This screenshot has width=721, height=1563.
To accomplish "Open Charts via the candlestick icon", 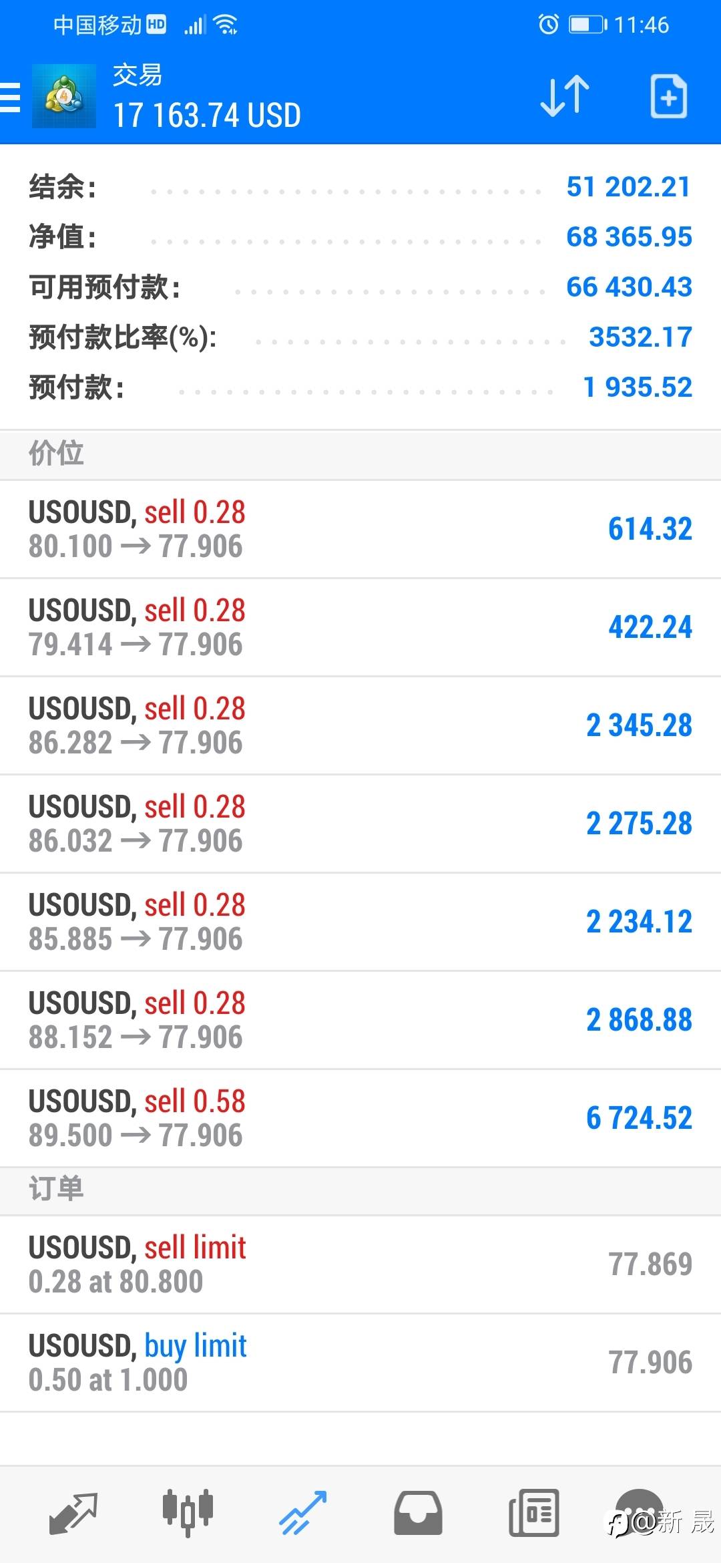I will click(188, 1512).
